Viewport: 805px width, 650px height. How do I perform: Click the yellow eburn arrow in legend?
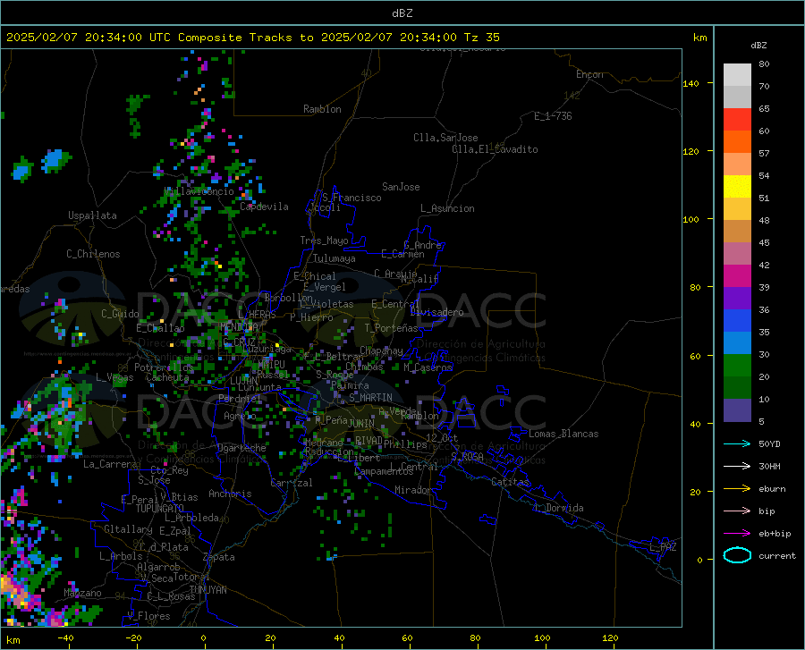[737, 489]
